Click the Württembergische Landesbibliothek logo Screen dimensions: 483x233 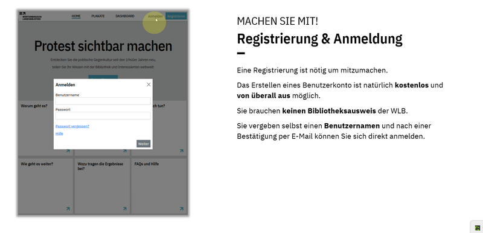tap(31, 16)
